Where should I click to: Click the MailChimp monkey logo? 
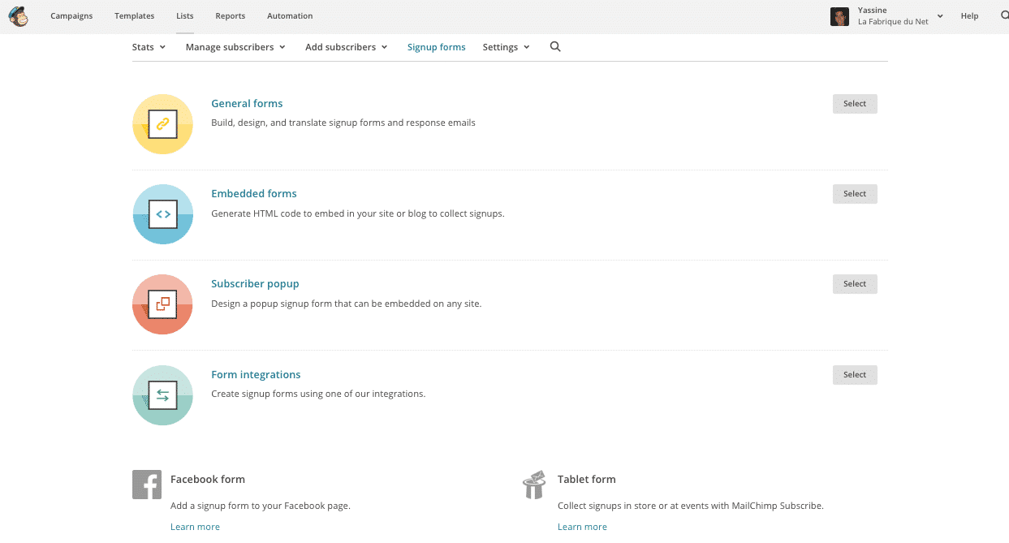click(18, 16)
